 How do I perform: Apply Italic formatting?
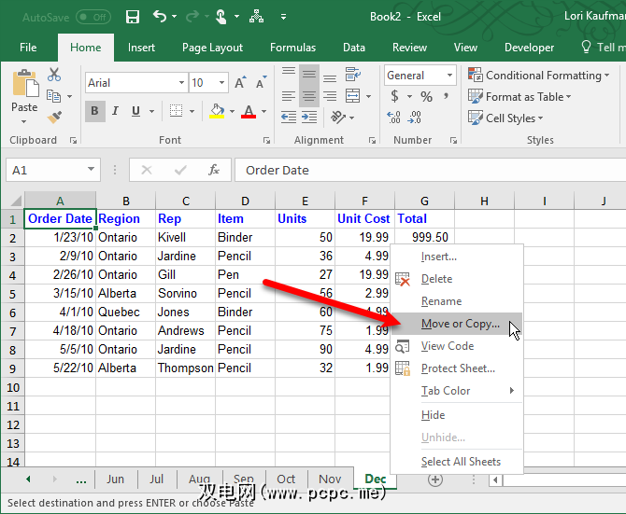point(115,112)
